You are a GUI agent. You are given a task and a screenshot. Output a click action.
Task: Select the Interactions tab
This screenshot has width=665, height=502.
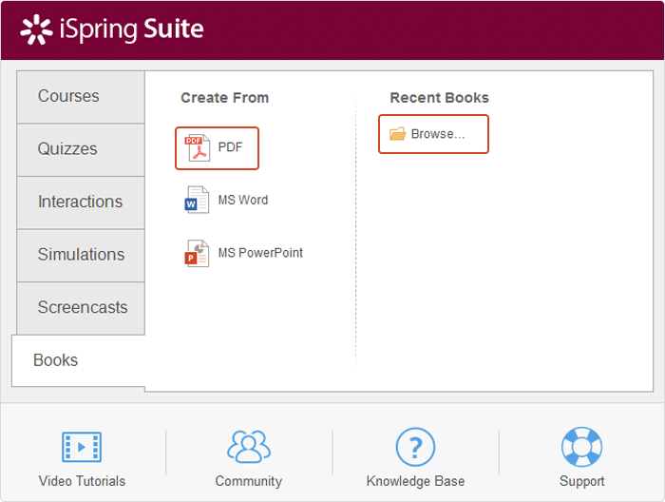(x=80, y=202)
